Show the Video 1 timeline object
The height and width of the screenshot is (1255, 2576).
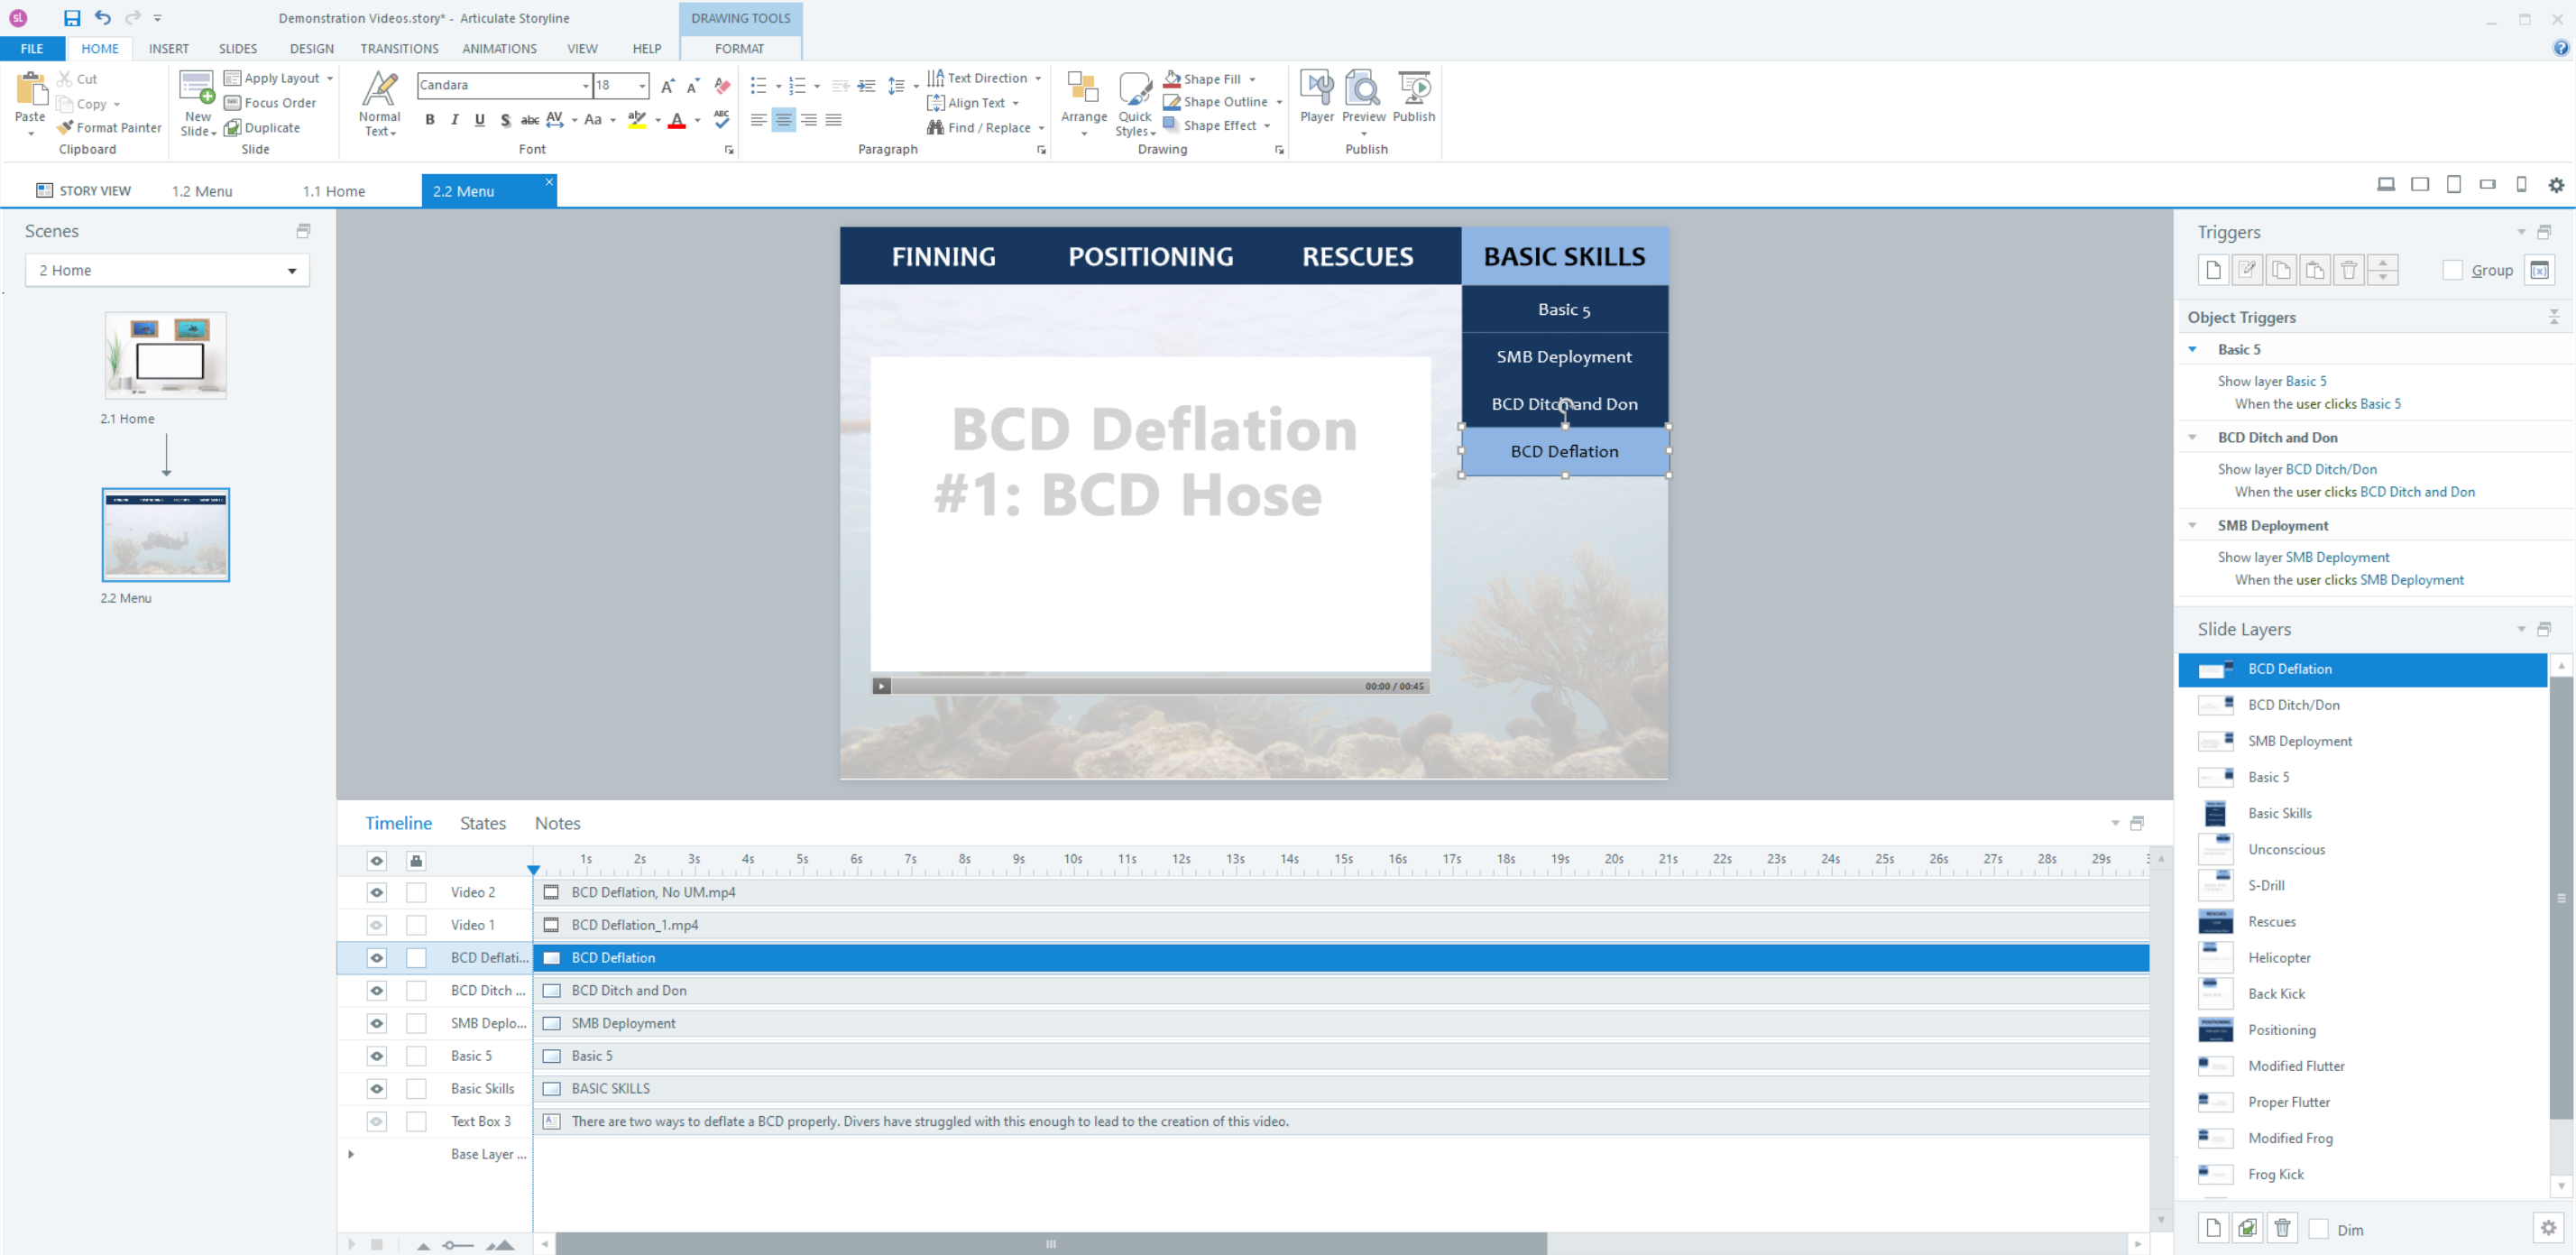point(376,925)
